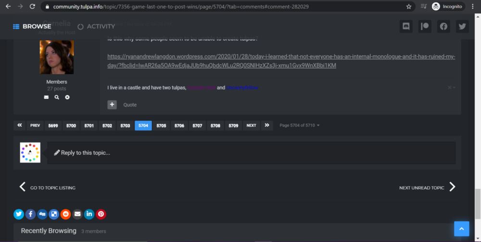The width and height of the screenshot is (481, 242).
Task: Share on Twitter via round icon
Action: pyautogui.click(x=19, y=214)
